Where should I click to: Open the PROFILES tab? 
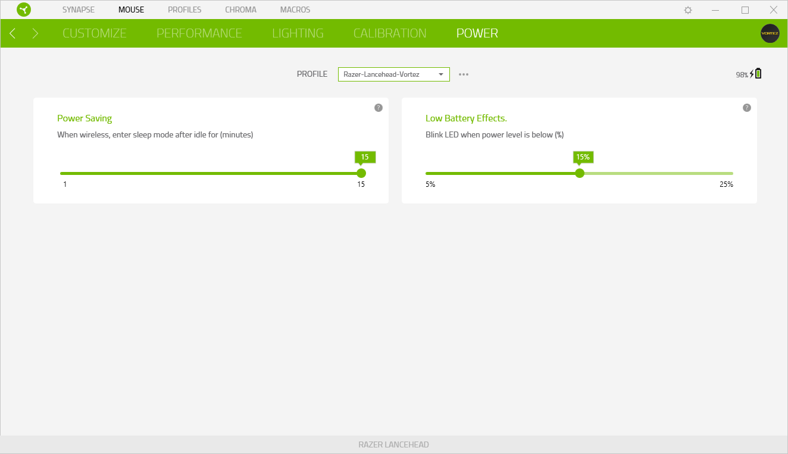tap(185, 10)
